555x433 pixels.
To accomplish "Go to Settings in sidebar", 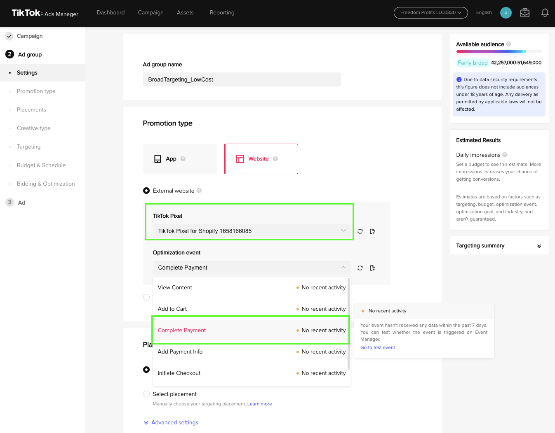I will pyautogui.click(x=42, y=73).
